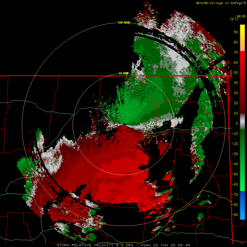Click the 100 NMI range ring label

click(x=123, y=23)
